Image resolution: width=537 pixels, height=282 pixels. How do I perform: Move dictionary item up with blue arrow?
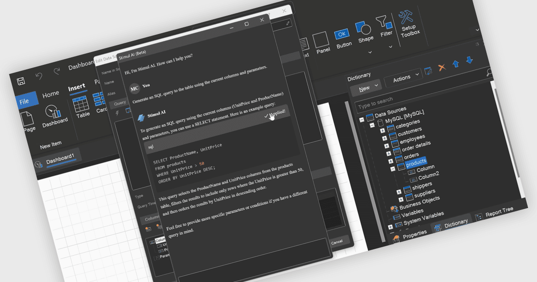[456, 63]
